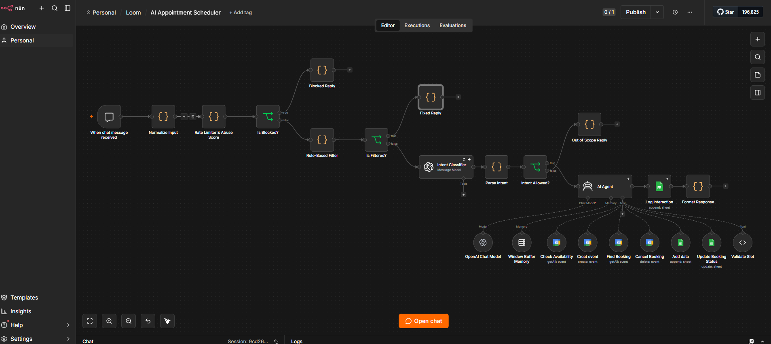Edit the AI Appointment Scheduler workflow name
Viewport: 771px width, 344px height.
186,13
